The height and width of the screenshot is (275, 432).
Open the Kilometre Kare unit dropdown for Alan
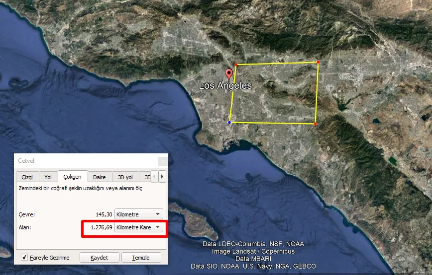pyautogui.click(x=138, y=227)
